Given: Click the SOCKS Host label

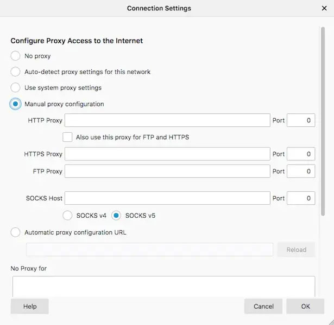Looking at the screenshot, I should [44, 198].
